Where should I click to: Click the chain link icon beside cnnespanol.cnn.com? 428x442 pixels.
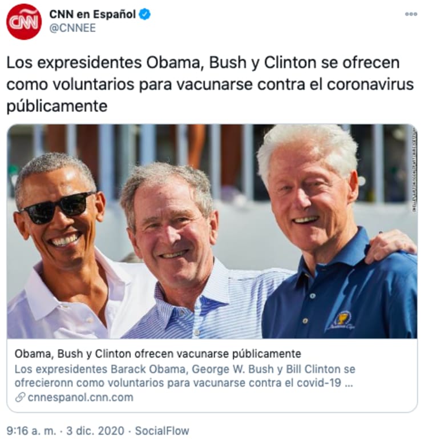[x=20, y=397]
